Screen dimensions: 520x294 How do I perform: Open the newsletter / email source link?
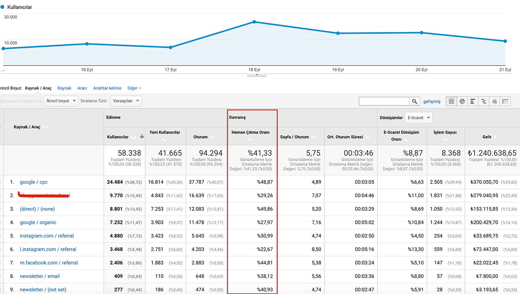[x=40, y=276]
